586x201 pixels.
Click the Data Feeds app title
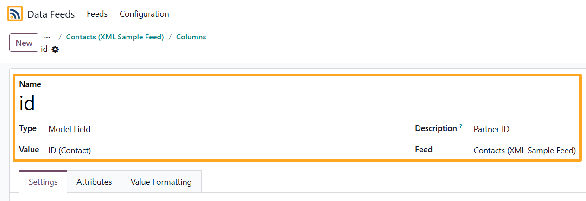coord(51,14)
